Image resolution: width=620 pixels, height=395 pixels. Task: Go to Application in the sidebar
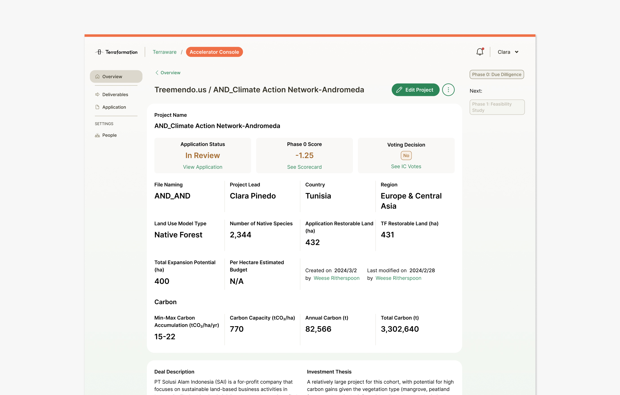tap(114, 107)
